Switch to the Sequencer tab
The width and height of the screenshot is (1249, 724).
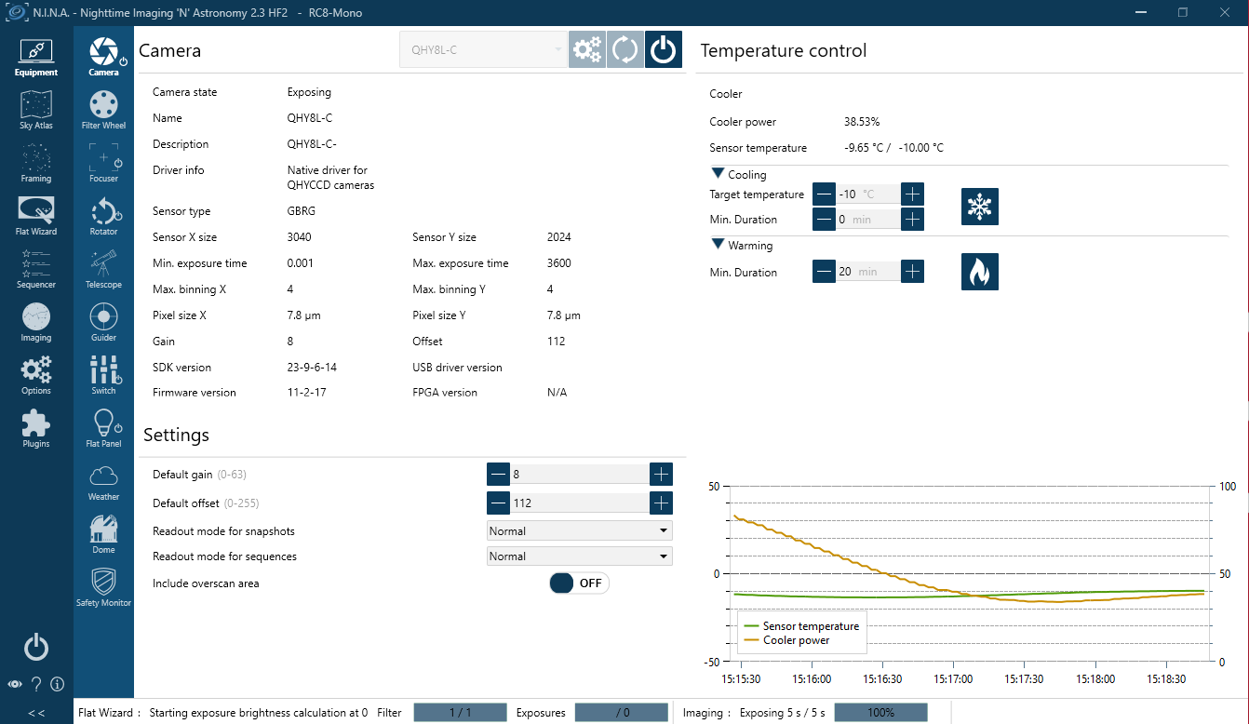[x=36, y=269]
